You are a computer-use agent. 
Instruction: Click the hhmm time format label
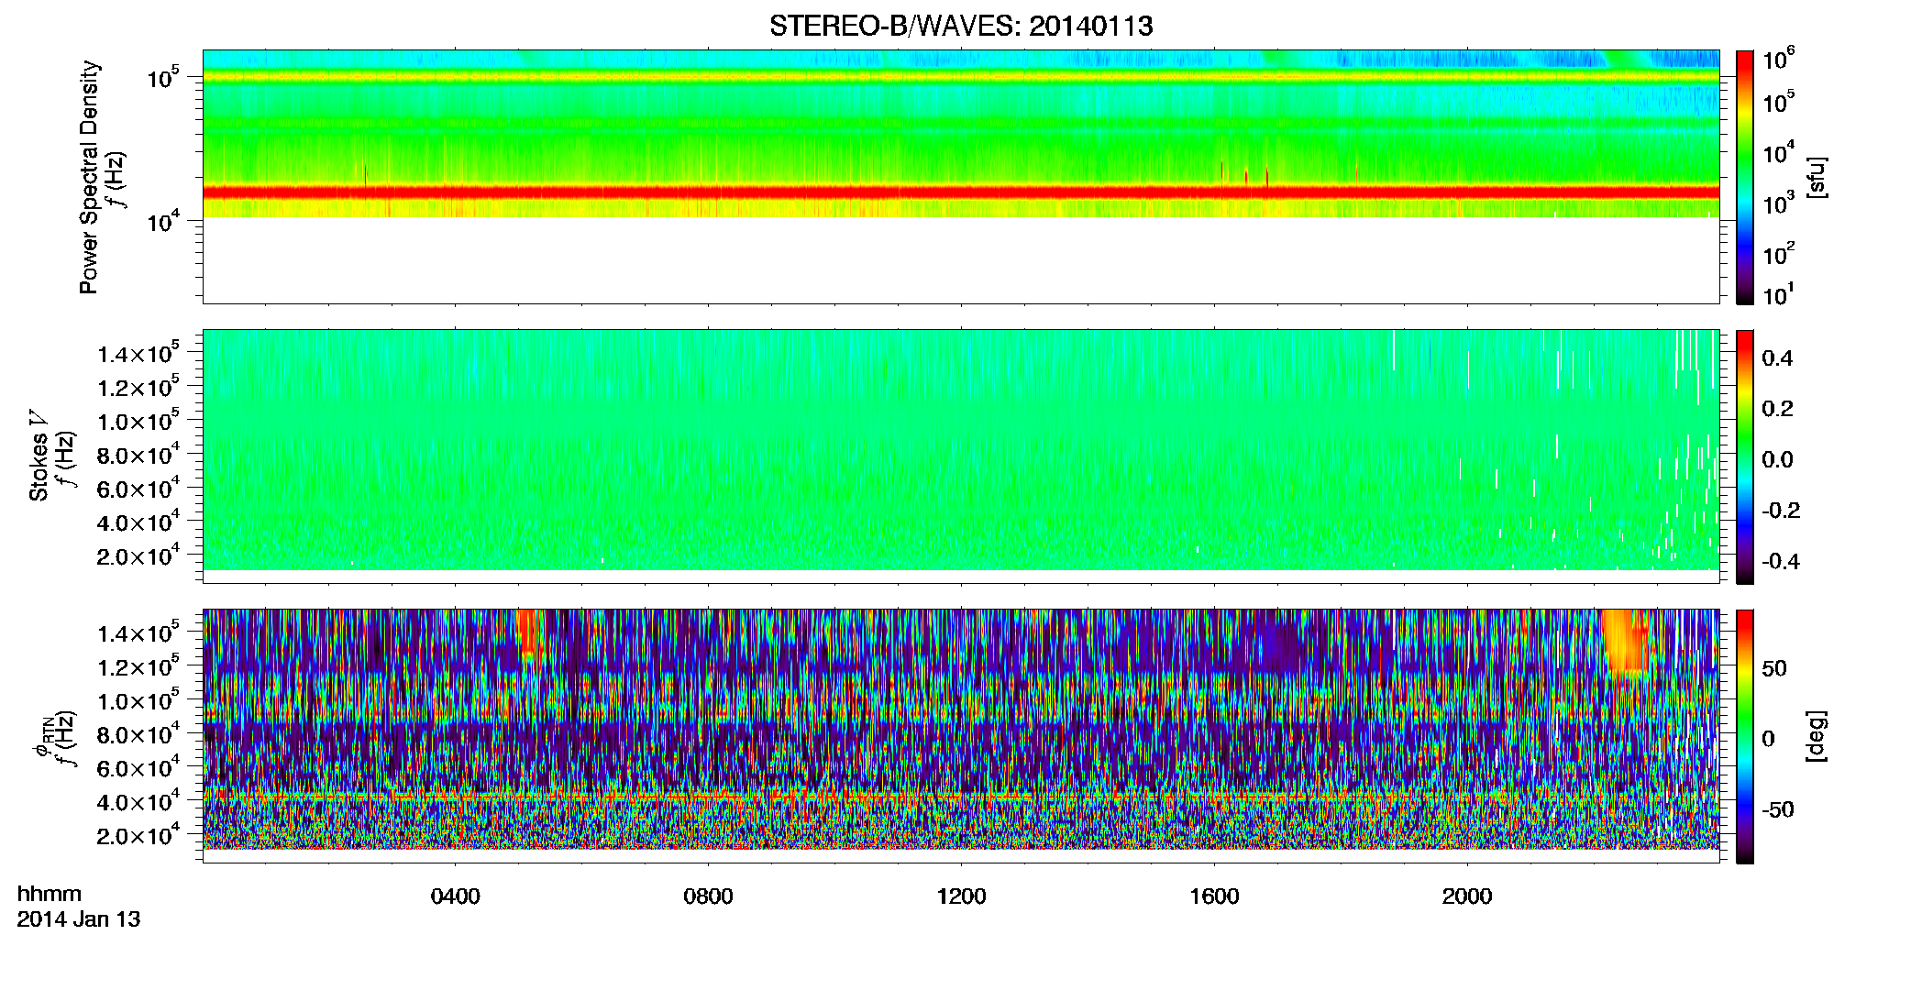[50, 894]
